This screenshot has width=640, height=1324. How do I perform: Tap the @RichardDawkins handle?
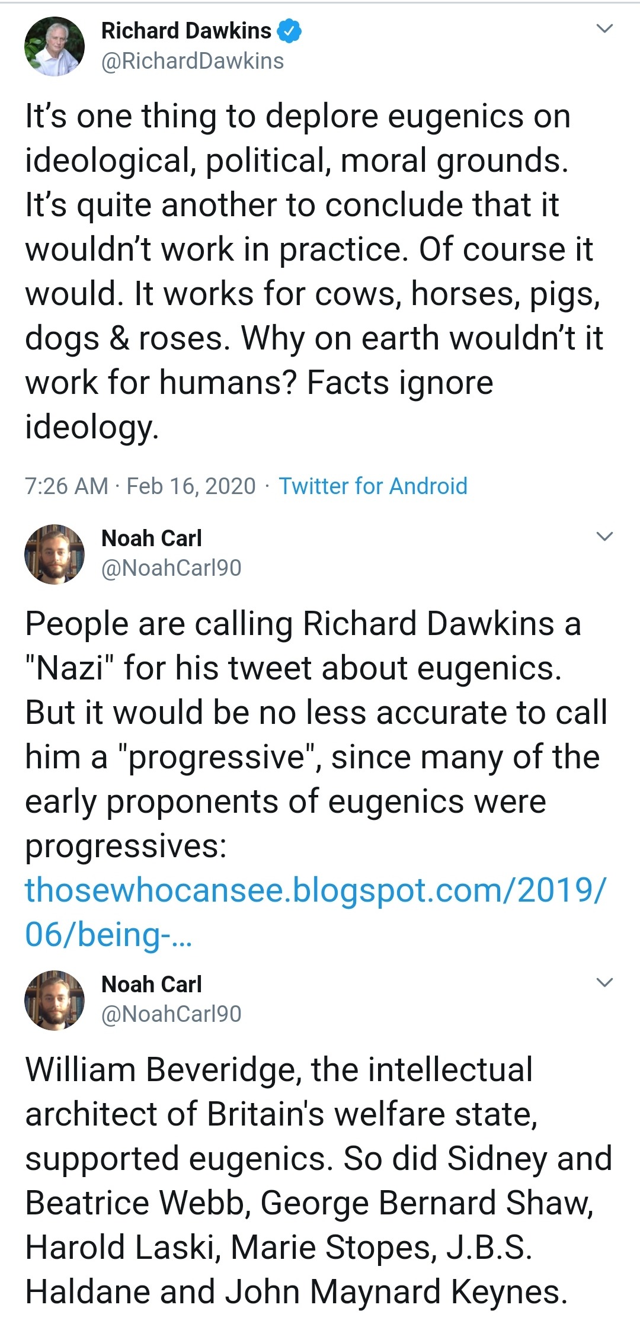tap(193, 61)
